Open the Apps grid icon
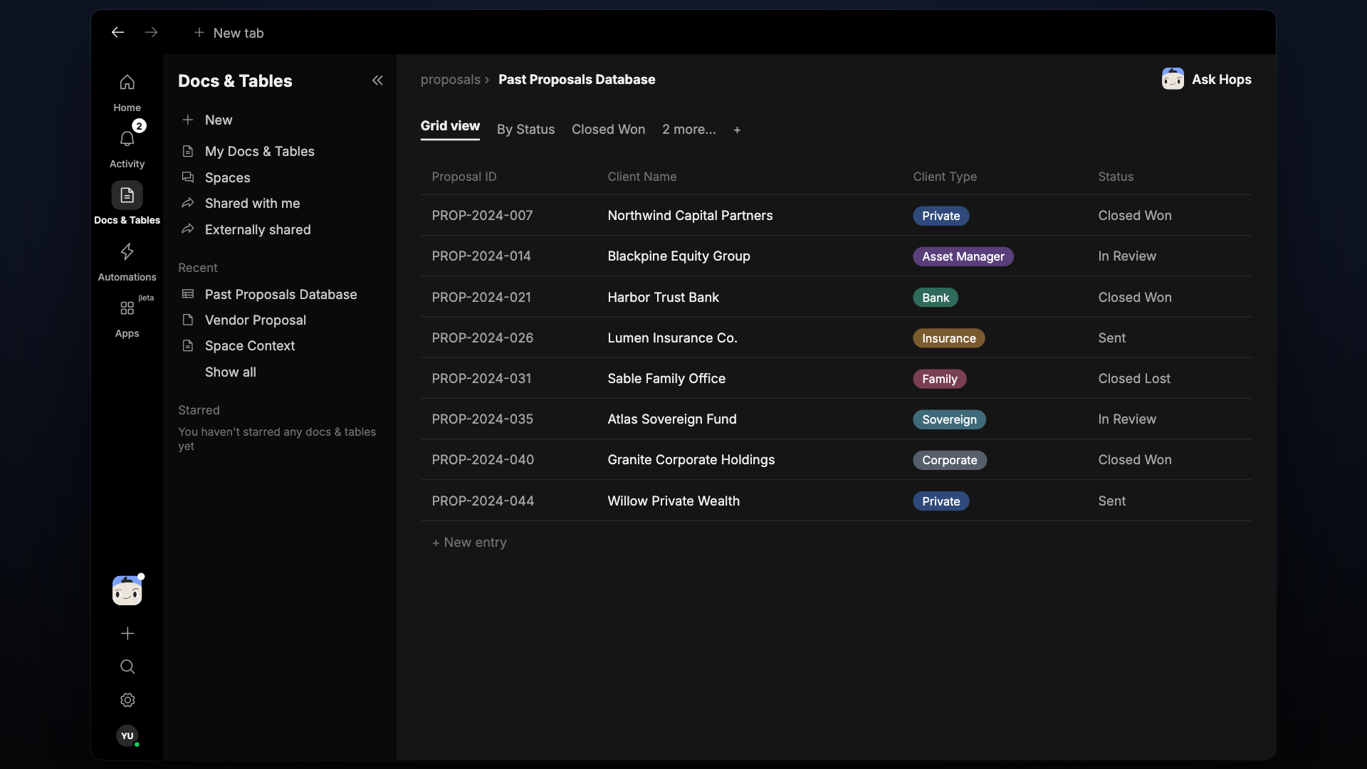 pyautogui.click(x=127, y=308)
